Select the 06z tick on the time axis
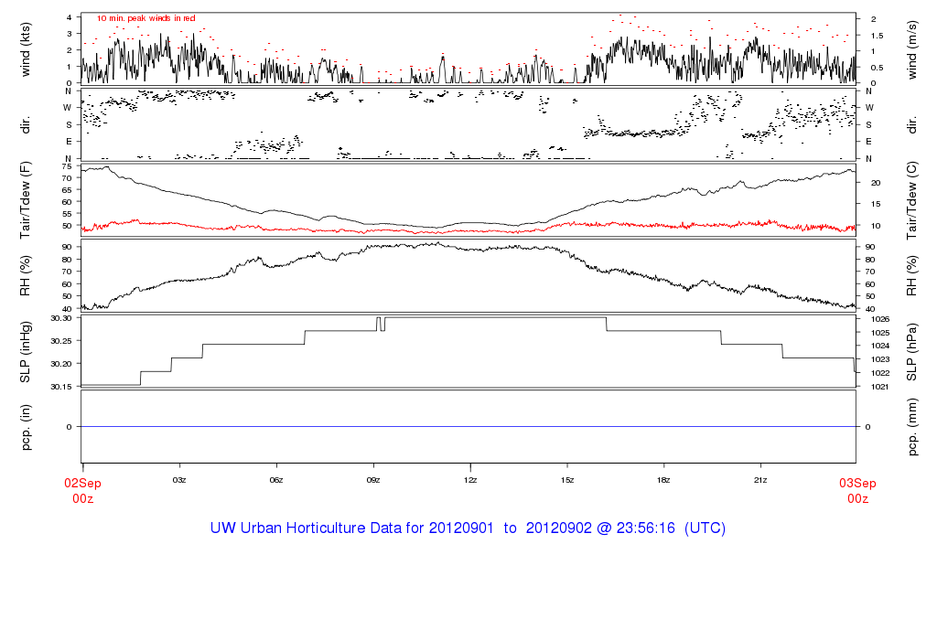Screen dimensions: 937x640 click(x=276, y=479)
